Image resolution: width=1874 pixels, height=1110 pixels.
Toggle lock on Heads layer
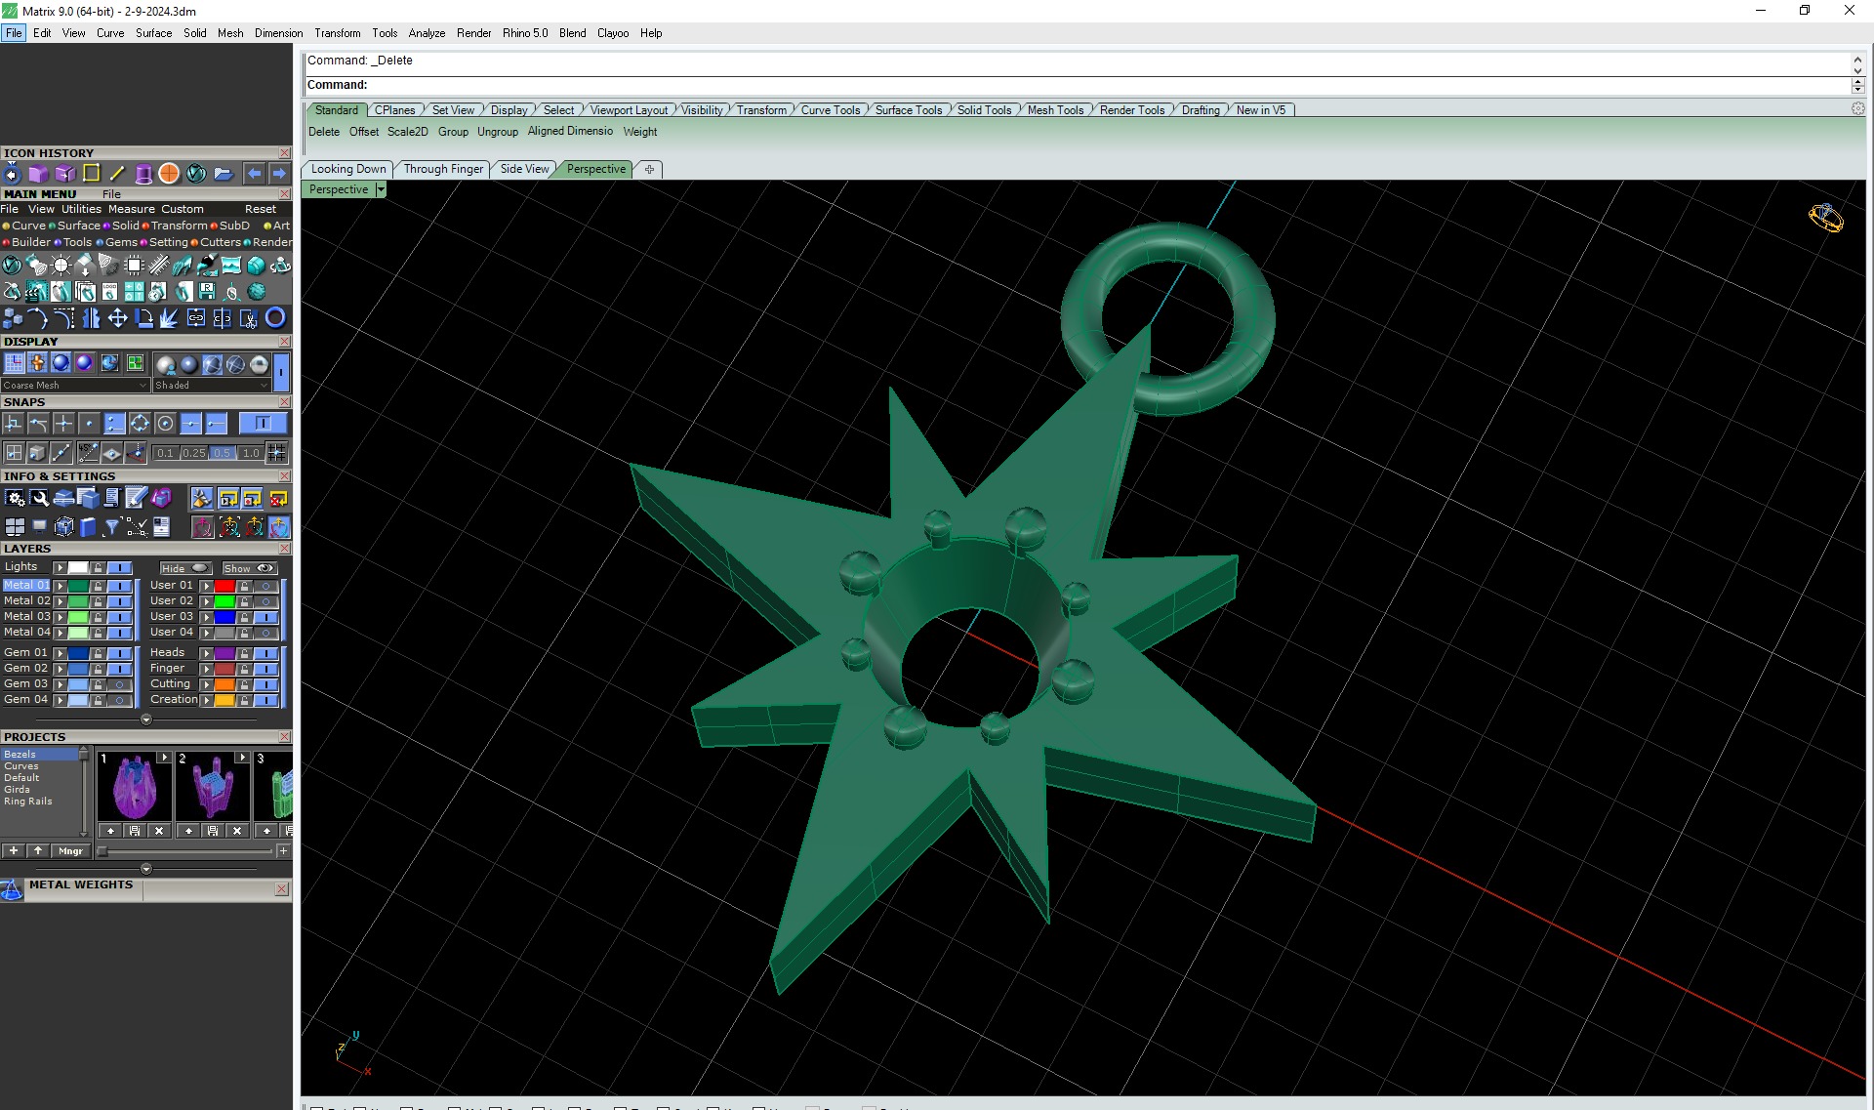point(244,653)
